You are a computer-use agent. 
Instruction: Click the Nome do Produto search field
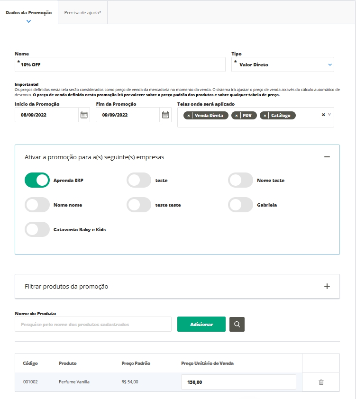(93, 324)
